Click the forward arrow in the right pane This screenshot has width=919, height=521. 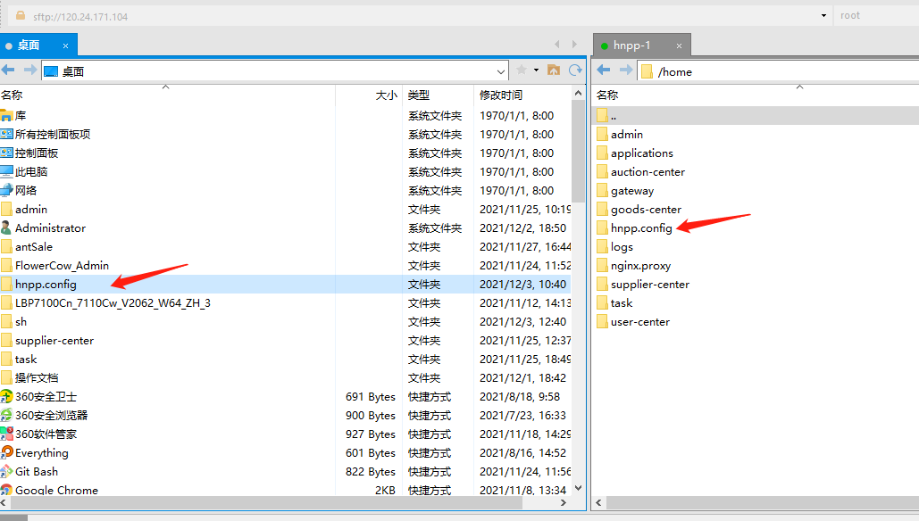click(623, 70)
